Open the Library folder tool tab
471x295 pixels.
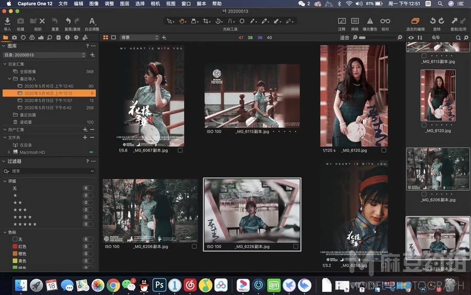pos(5,38)
